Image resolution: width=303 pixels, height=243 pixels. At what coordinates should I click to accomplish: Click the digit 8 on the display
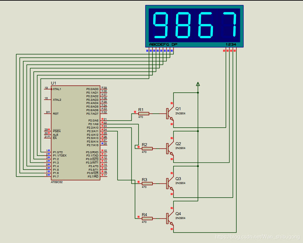click(x=183, y=25)
